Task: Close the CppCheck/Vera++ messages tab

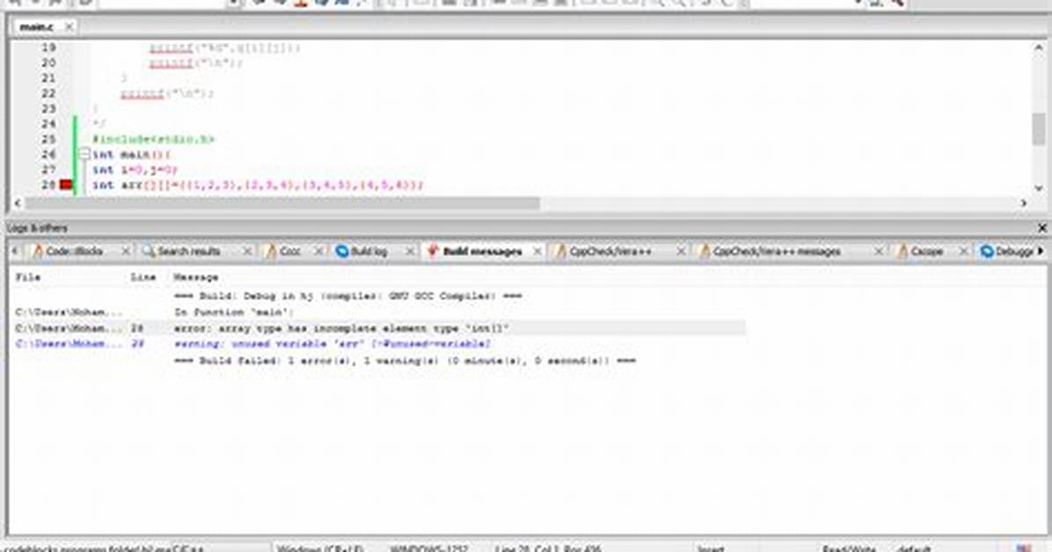Action: [x=878, y=251]
